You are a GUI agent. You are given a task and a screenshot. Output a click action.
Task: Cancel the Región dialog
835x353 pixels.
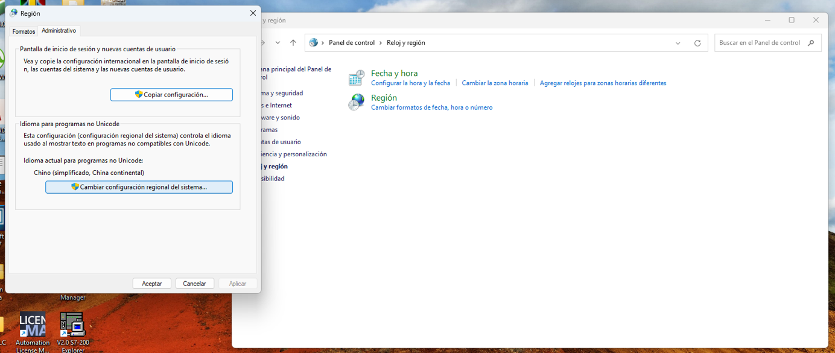194,284
